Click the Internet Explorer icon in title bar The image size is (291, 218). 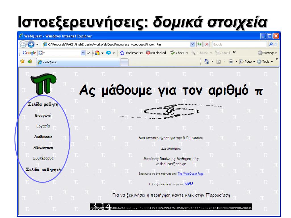pyautogui.click(x=21, y=36)
